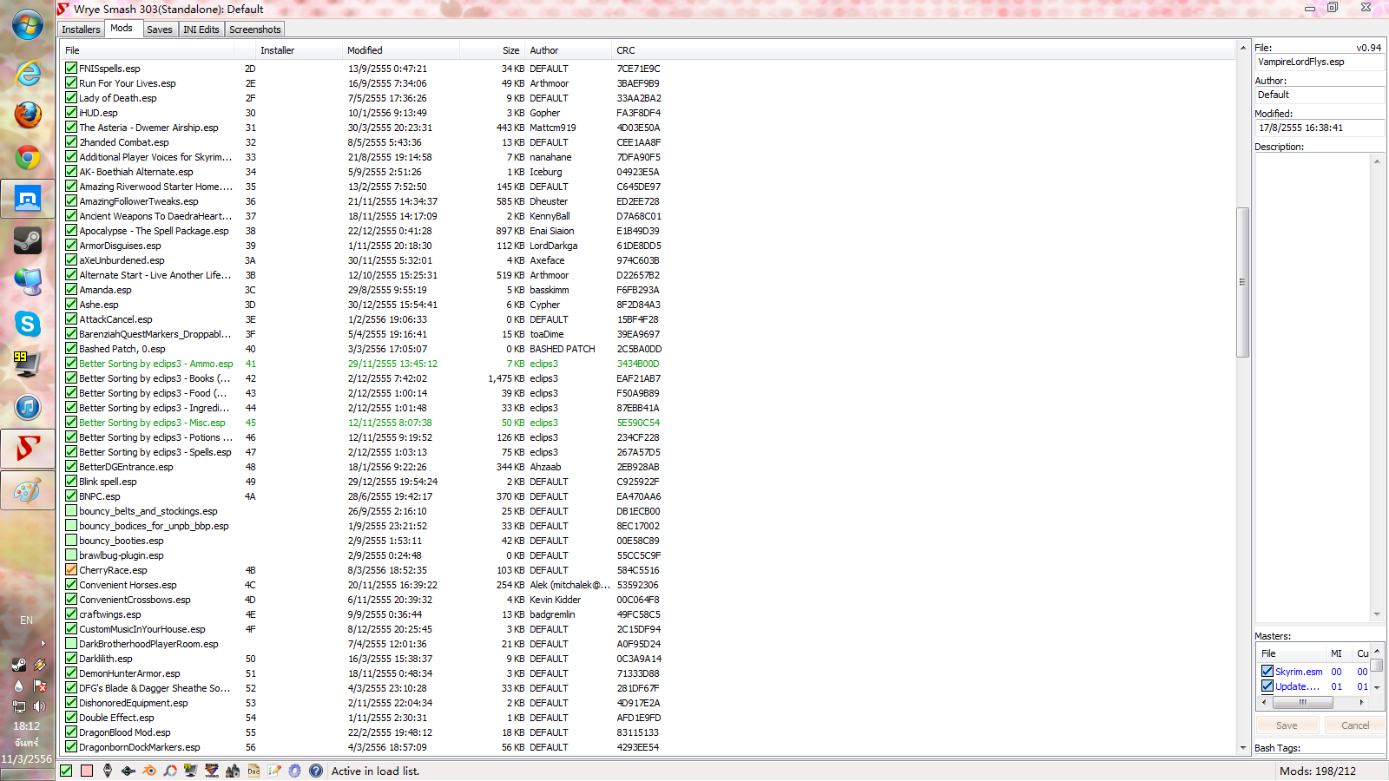This screenshot has height=781, width=1389.
Task: Open Skype from the taskbar
Action: click(28, 324)
